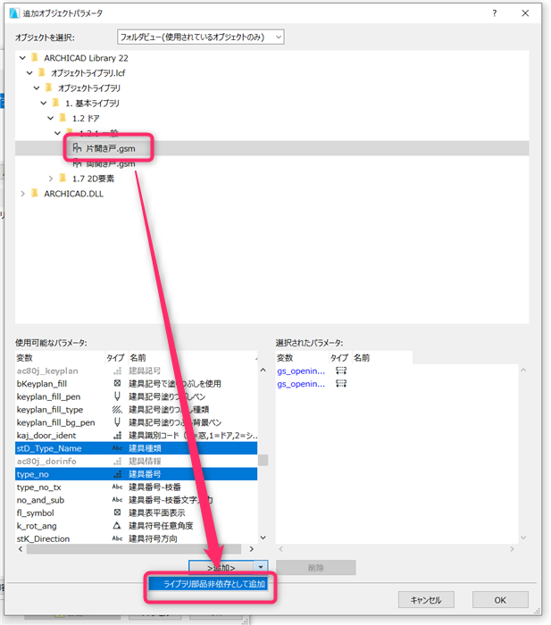Click the 1.2 ドア folder icon

tap(63, 118)
